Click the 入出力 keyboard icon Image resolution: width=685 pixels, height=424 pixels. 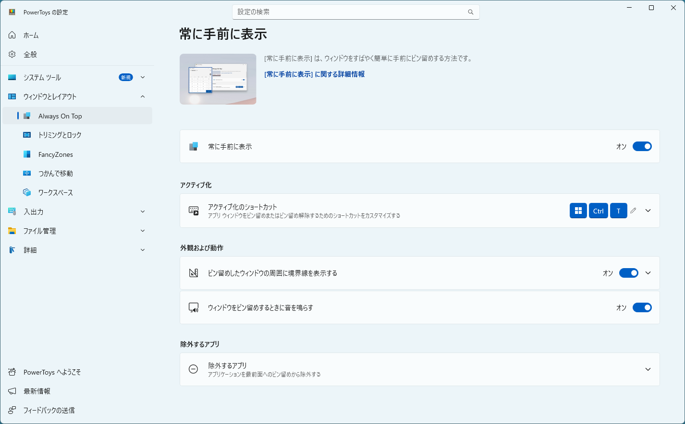coord(12,212)
